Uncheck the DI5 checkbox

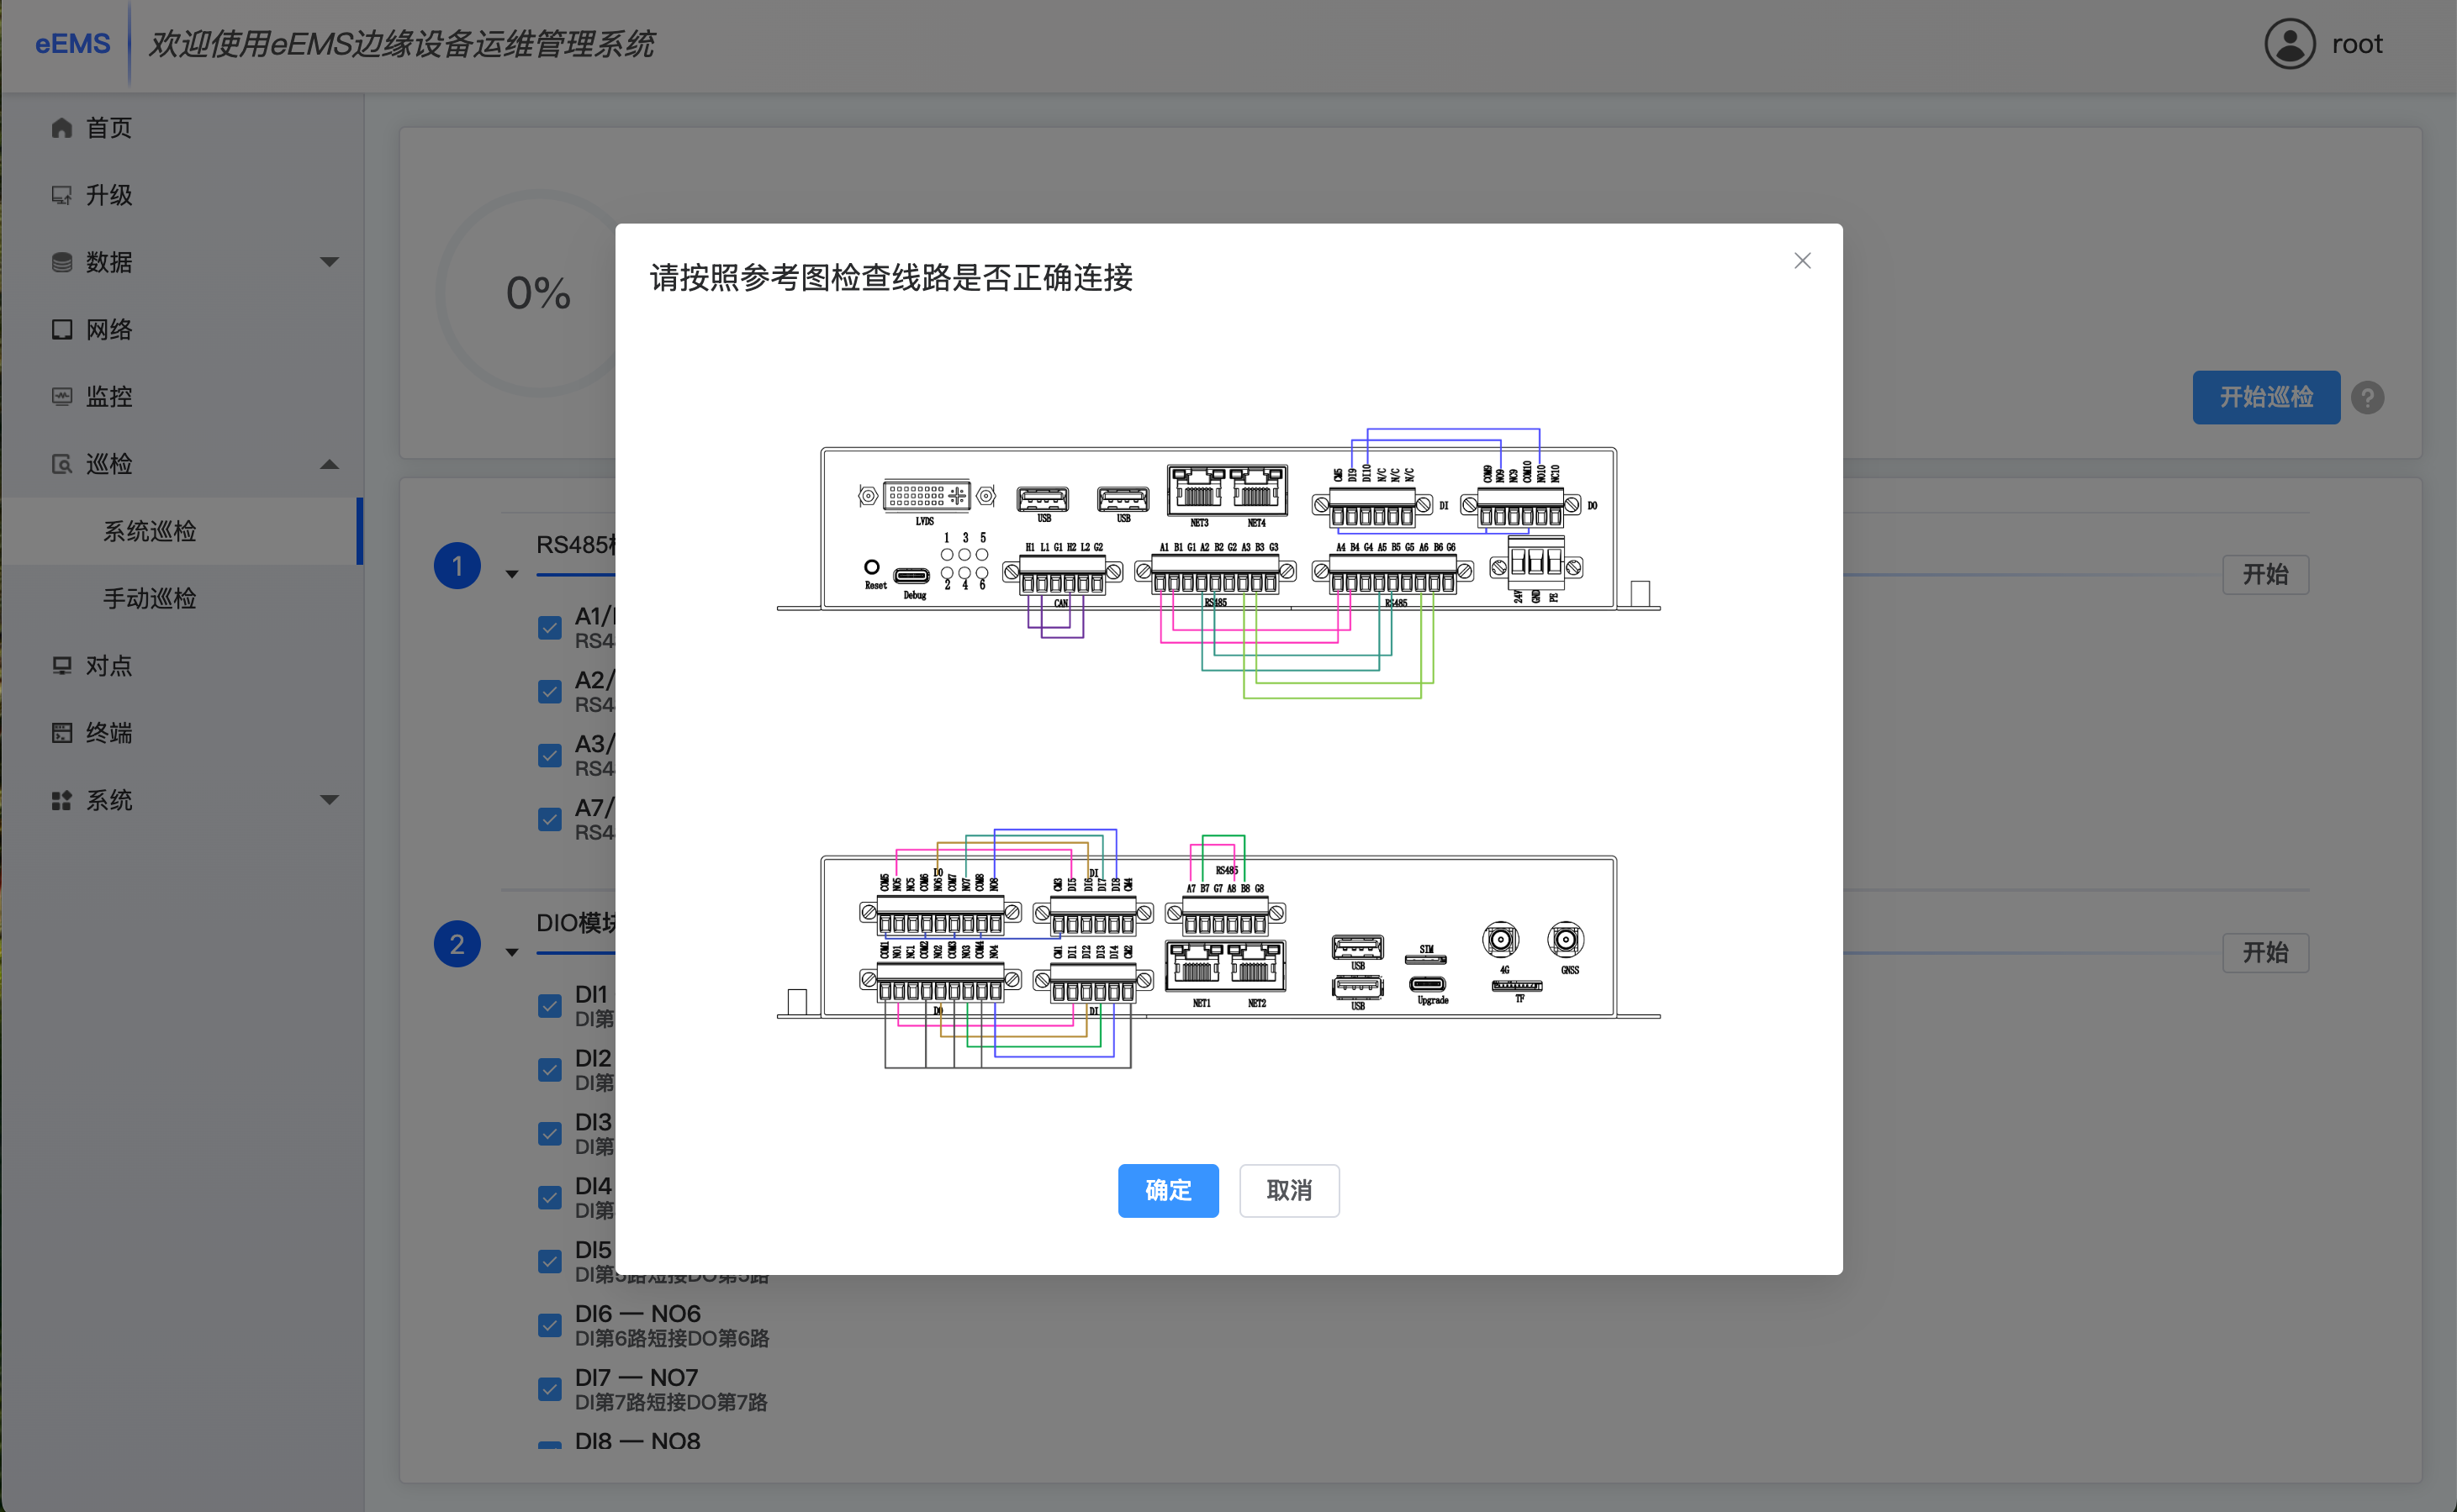549,1261
